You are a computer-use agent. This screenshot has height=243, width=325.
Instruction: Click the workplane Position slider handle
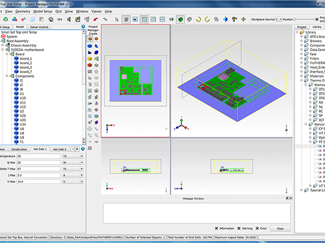pyautogui.click(x=294, y=19)
